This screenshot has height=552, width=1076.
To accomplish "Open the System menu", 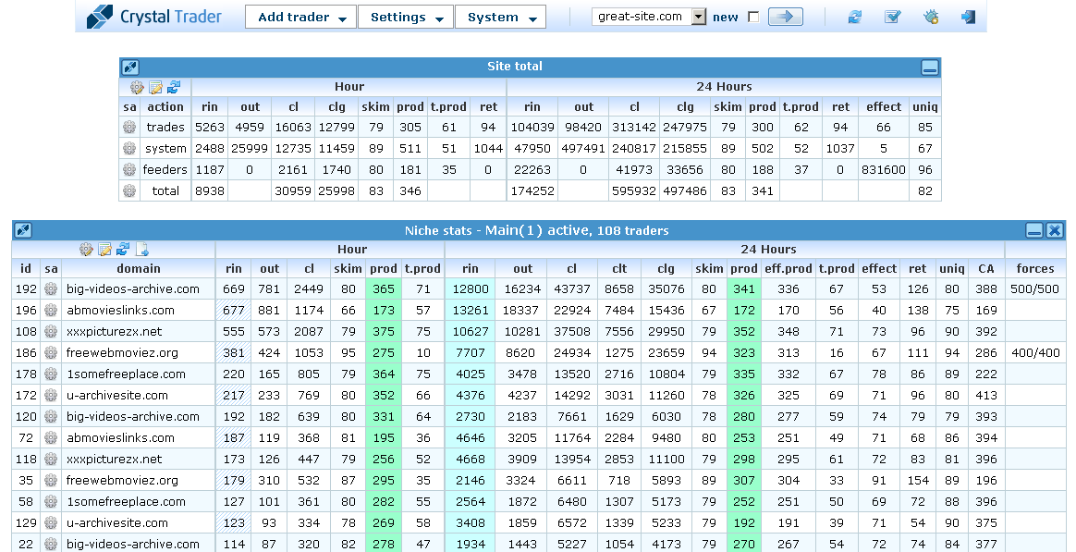I will (500, 18).
